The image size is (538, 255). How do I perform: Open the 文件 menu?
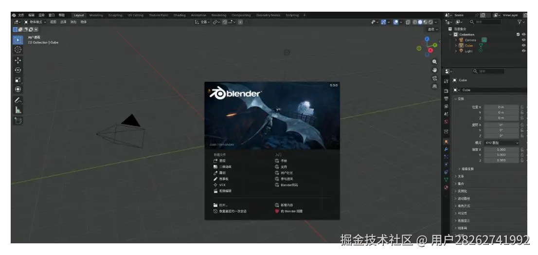(21, 15)
